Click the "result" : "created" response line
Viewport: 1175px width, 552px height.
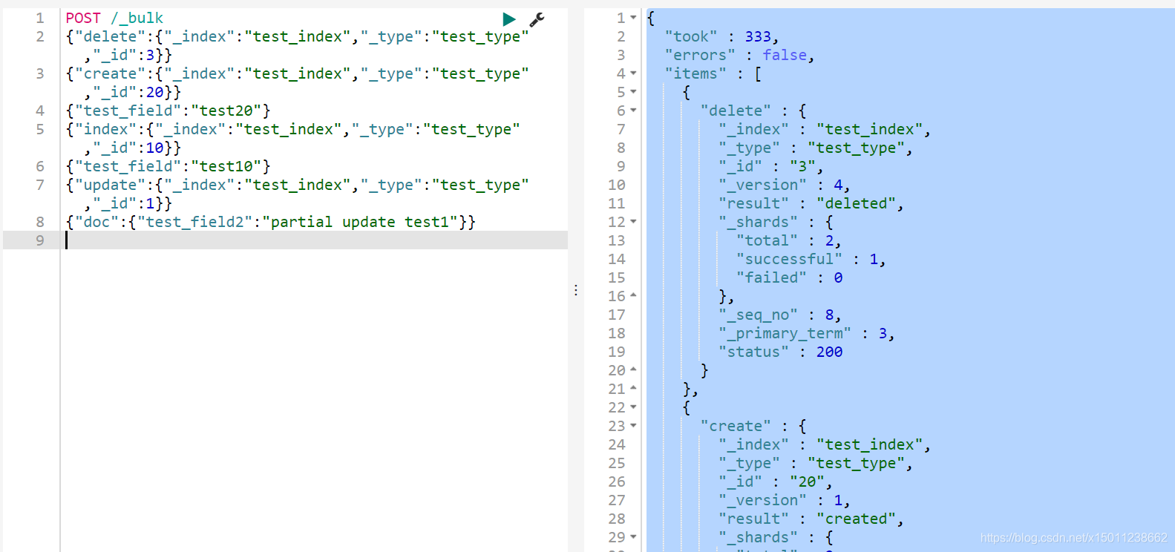point(811,519)
